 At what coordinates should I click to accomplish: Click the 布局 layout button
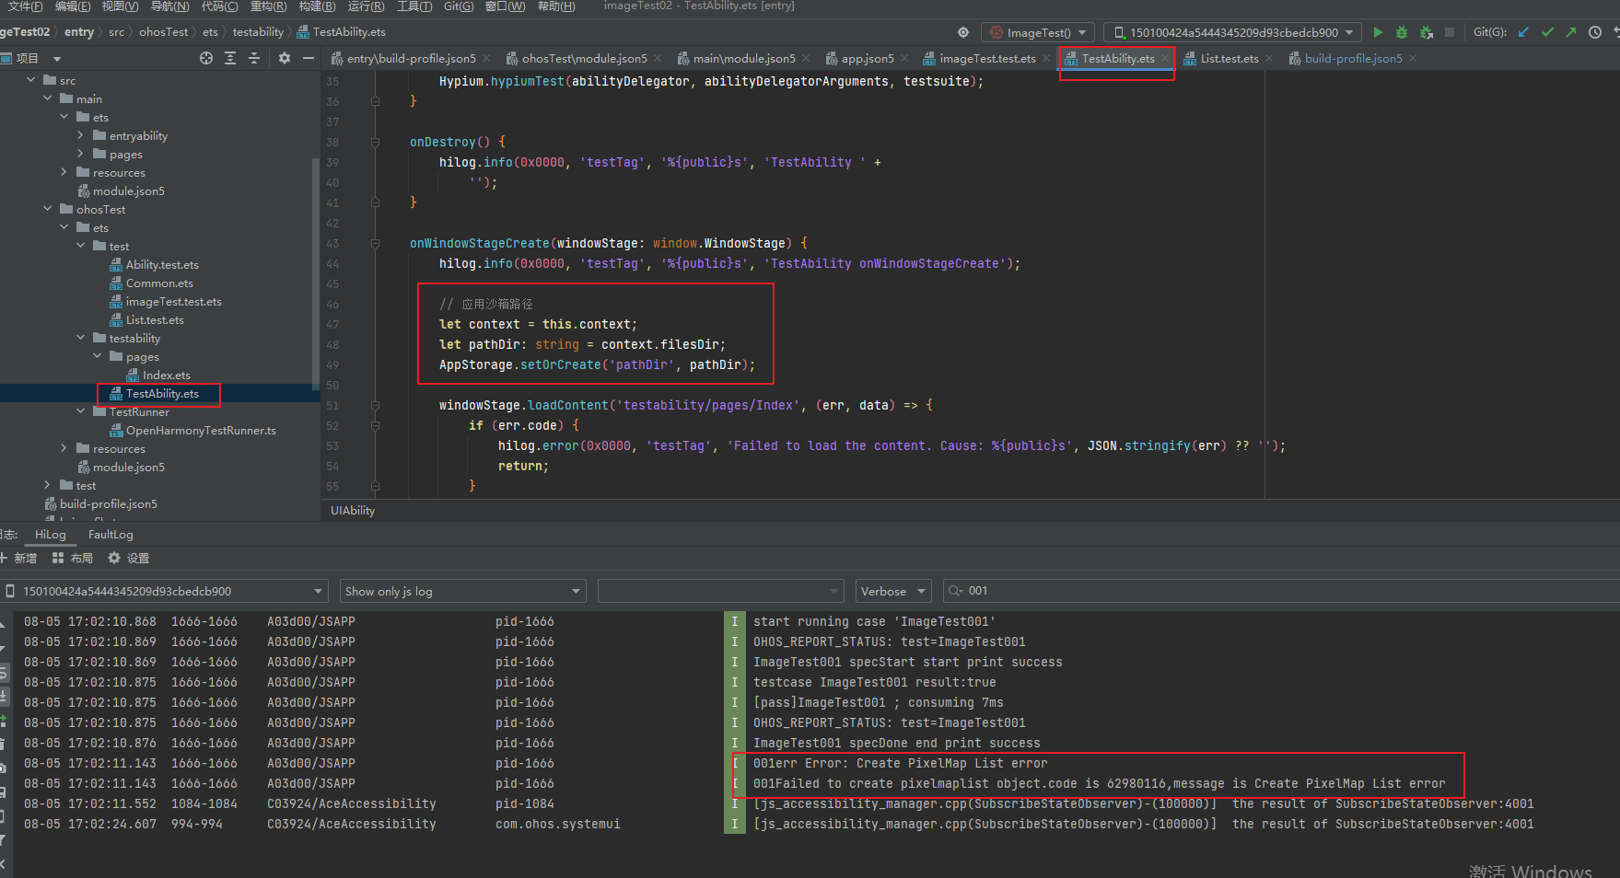coord(73,559)
